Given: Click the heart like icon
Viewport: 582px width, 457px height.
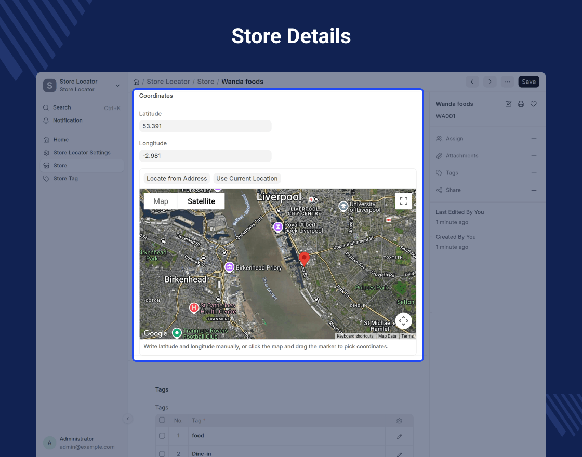Looking at the screenshot, I should point(533,104).
